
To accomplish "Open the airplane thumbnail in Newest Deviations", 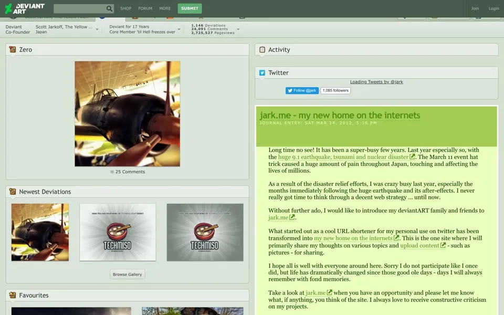I will 40,232.
